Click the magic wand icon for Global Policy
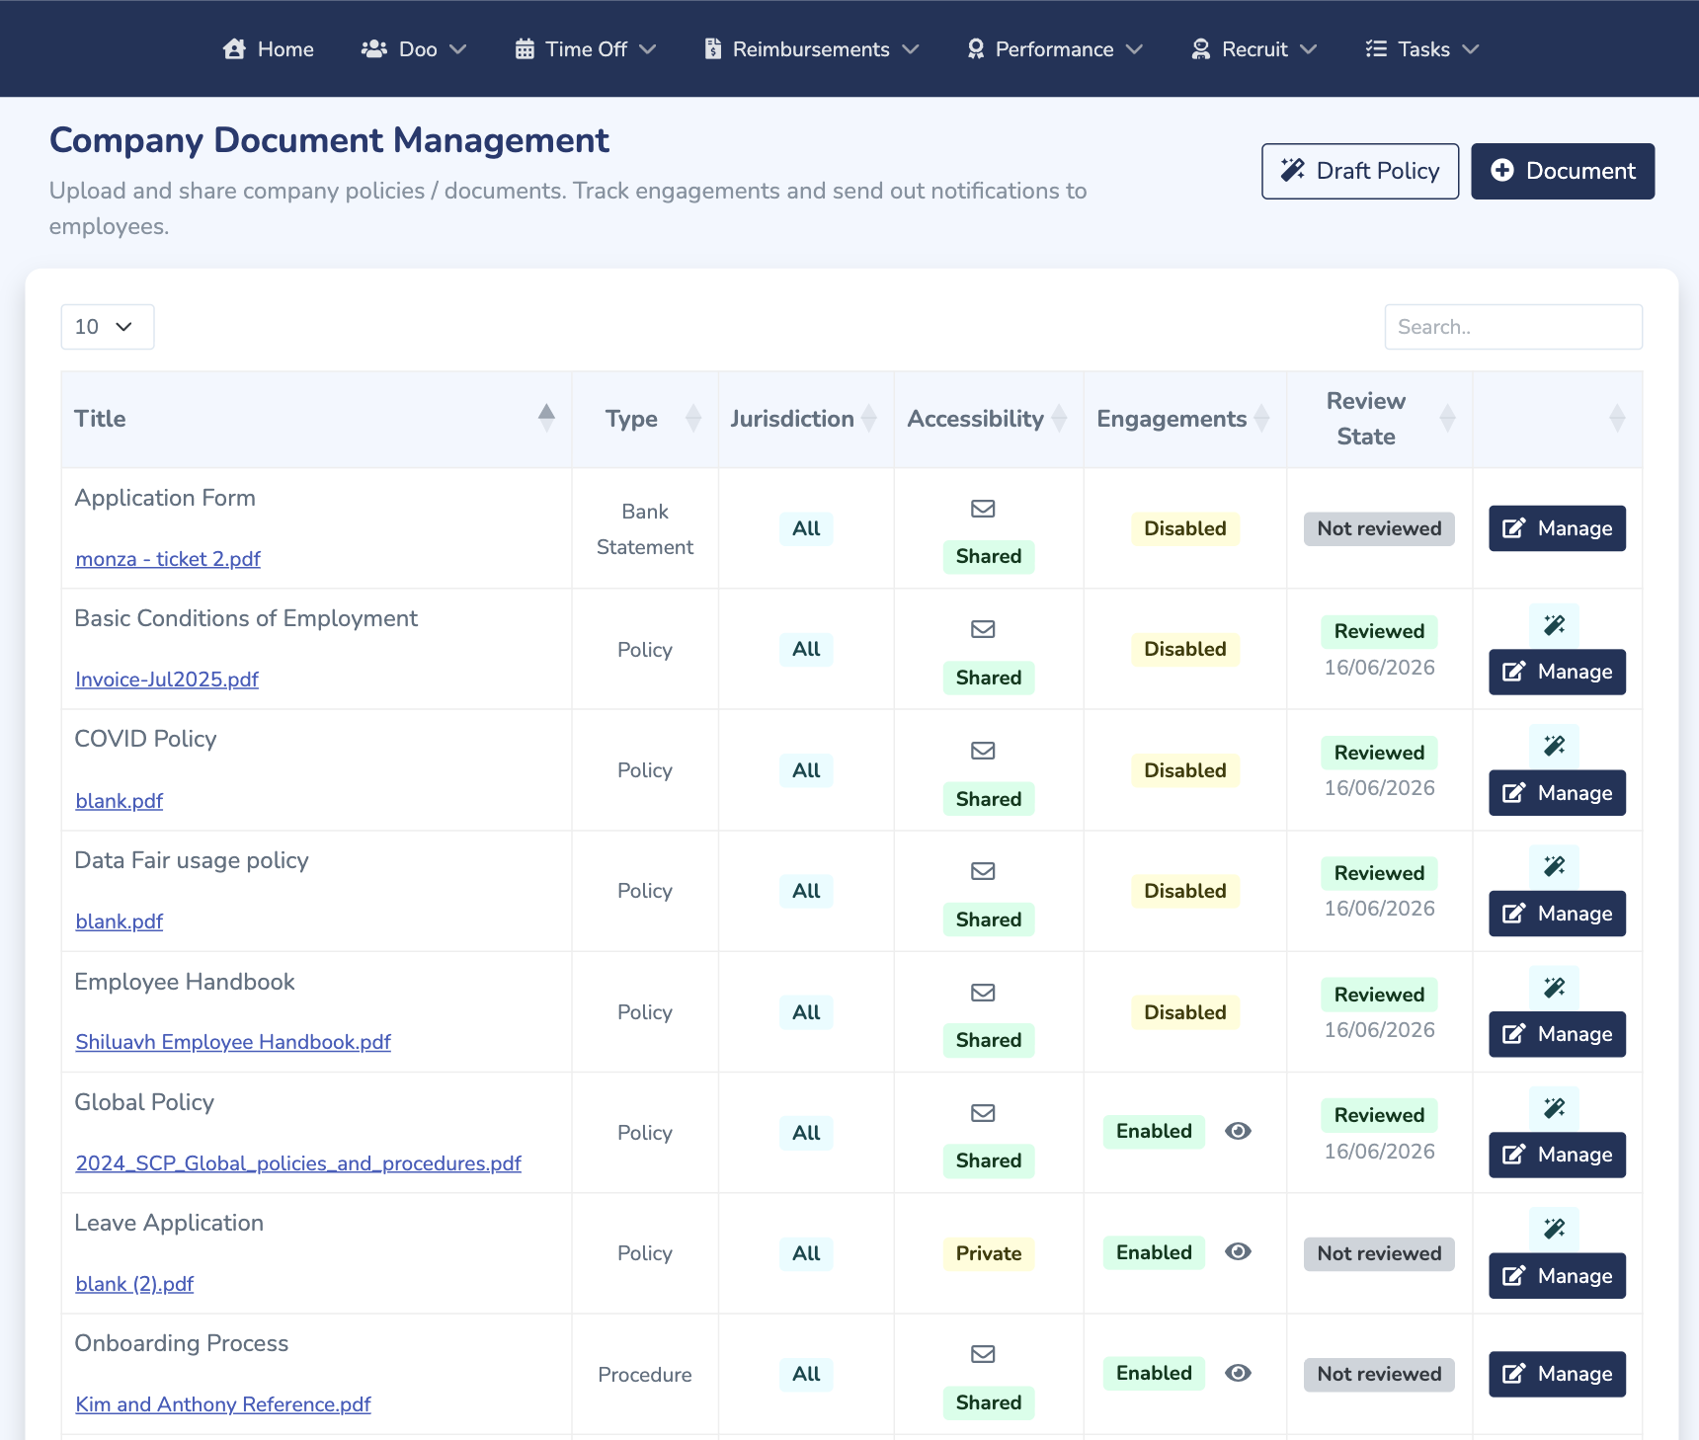 [1555, 1108]
